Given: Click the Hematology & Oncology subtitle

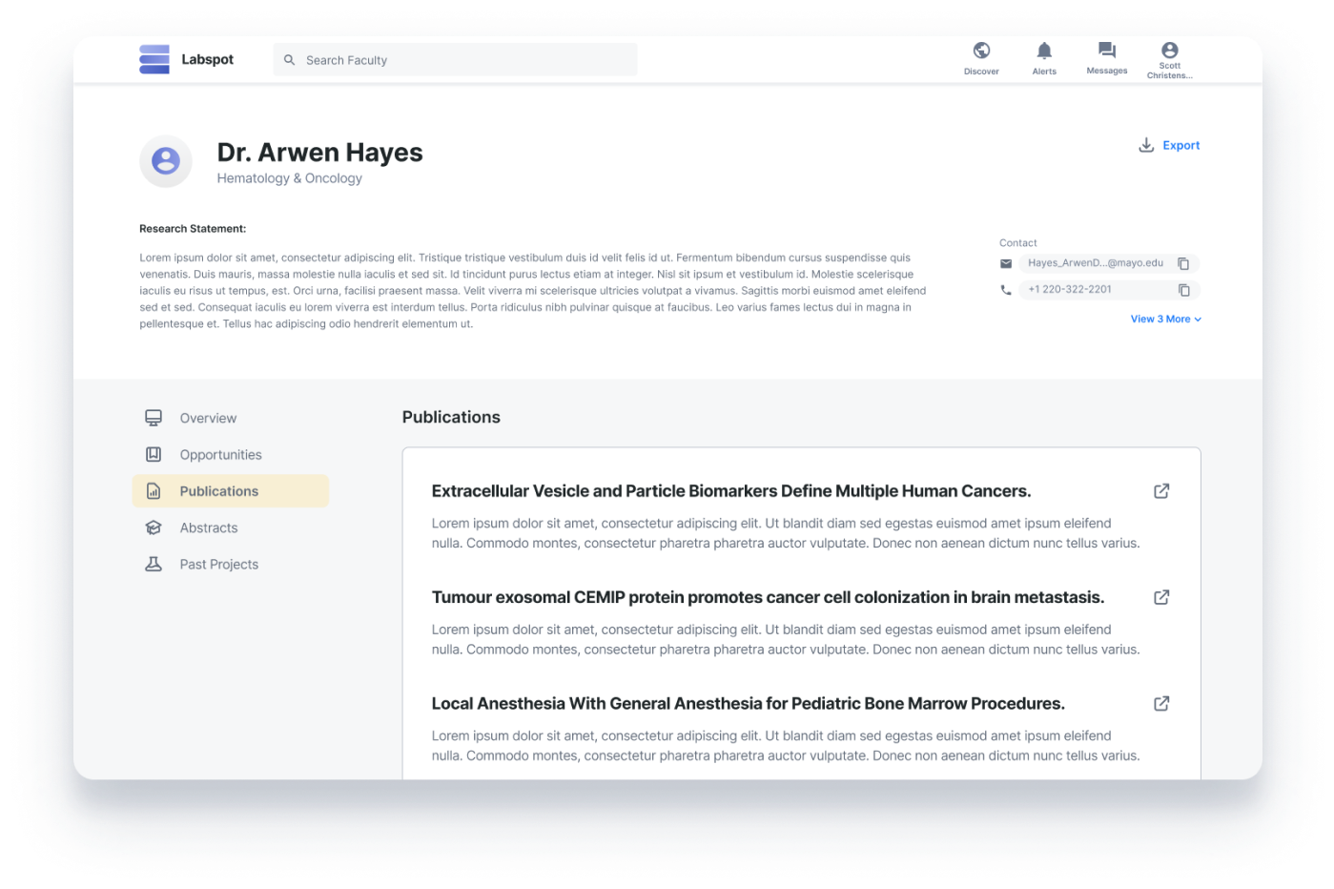Looking at the screenshot, I should [289, 178].
